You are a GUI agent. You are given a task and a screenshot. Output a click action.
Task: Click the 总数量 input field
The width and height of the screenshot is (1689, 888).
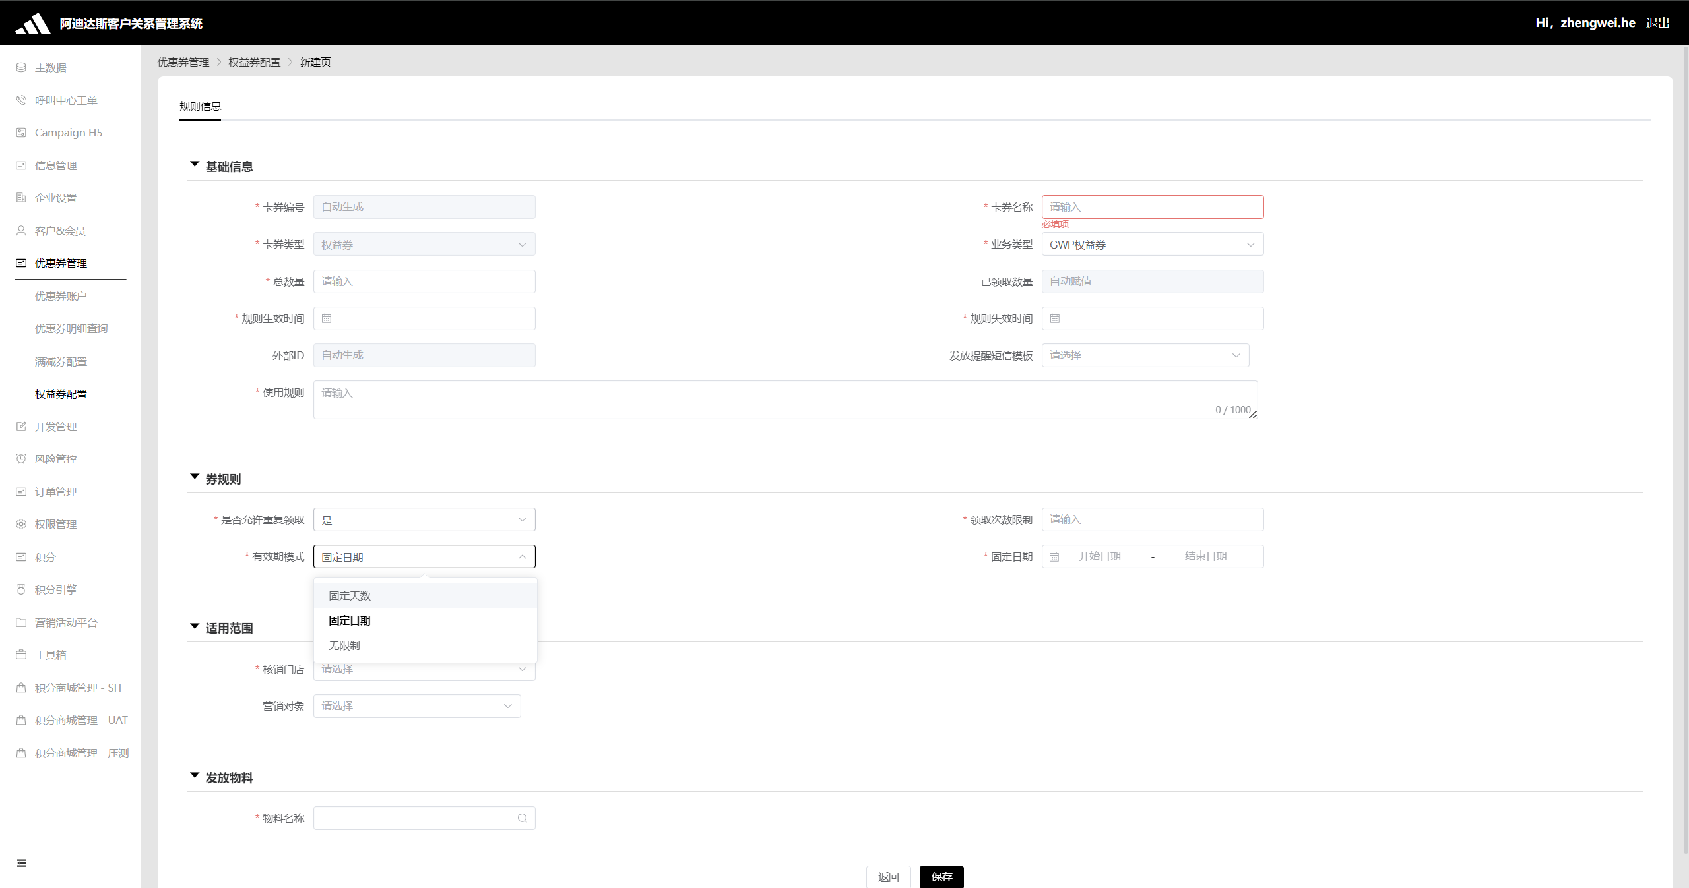(424, 281)
